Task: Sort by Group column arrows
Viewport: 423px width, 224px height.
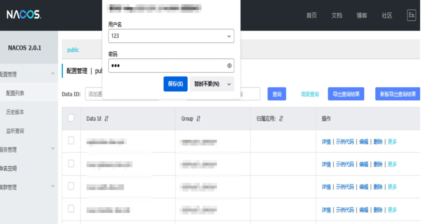Action: point(199,119)
